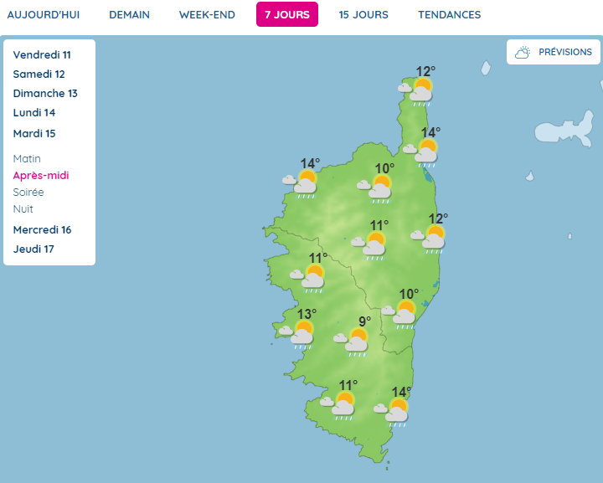Click the PRÉVISIONS button
The image size is (603, 483).
[x=554, y=52]
